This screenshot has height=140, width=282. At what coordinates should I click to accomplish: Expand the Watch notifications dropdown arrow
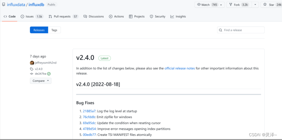[221, 5]
